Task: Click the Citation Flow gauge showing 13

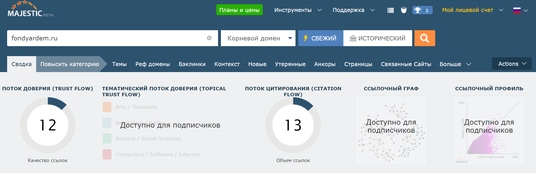Action: click(293, 125)
